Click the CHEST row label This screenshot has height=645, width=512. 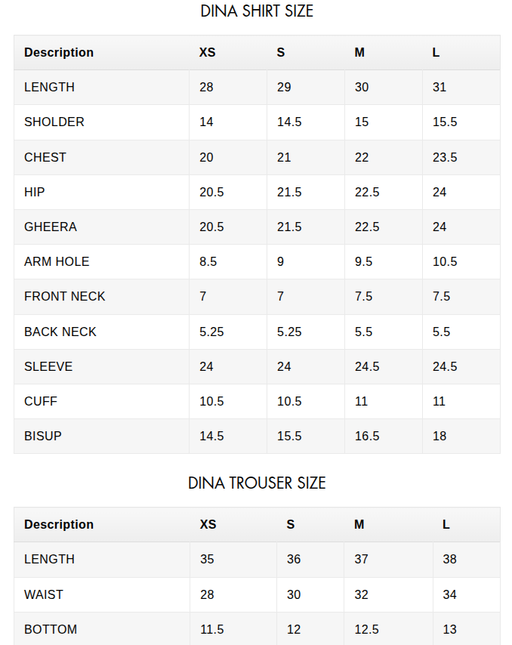45,157
